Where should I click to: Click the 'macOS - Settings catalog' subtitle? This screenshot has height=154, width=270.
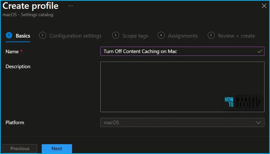point(28,14)
